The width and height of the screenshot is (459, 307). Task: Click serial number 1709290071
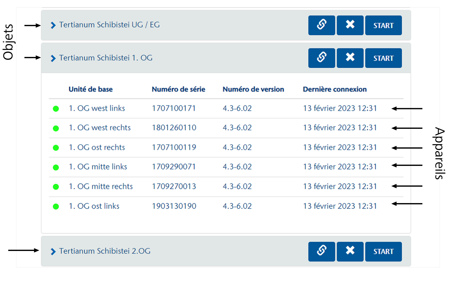(174, 167)
